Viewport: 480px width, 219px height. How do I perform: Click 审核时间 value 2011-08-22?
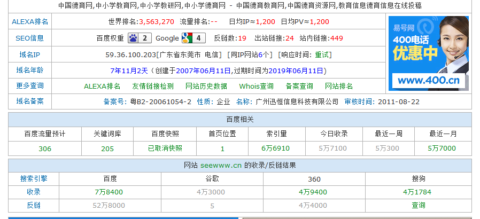pyautogui.click(x=399, y=102)
